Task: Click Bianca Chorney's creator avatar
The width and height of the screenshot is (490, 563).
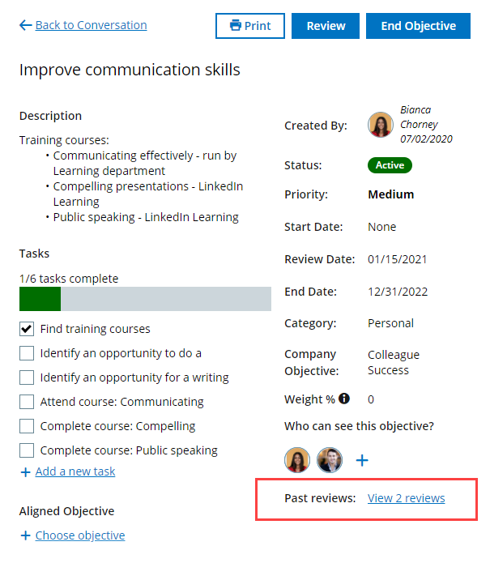Action: (x=381, y=125)
